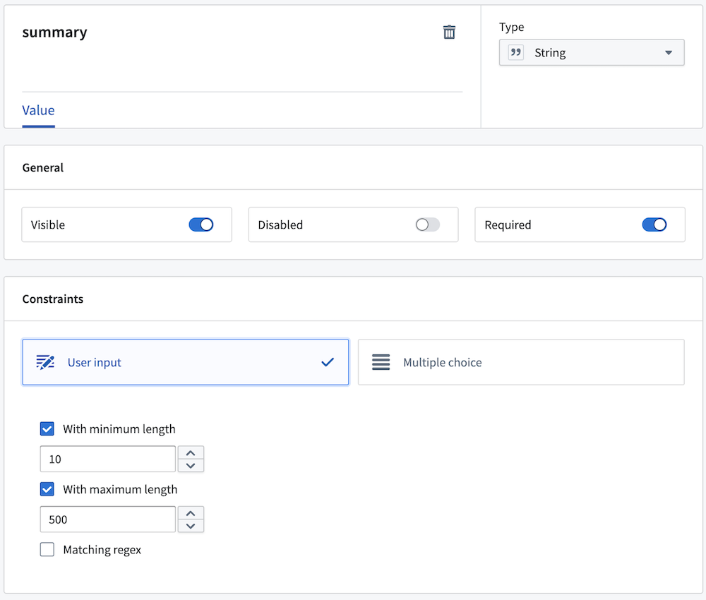The height and width of the screenshot is (600, 706).
Task: Click the User input checkmark icon
Action: pos(328,363)
